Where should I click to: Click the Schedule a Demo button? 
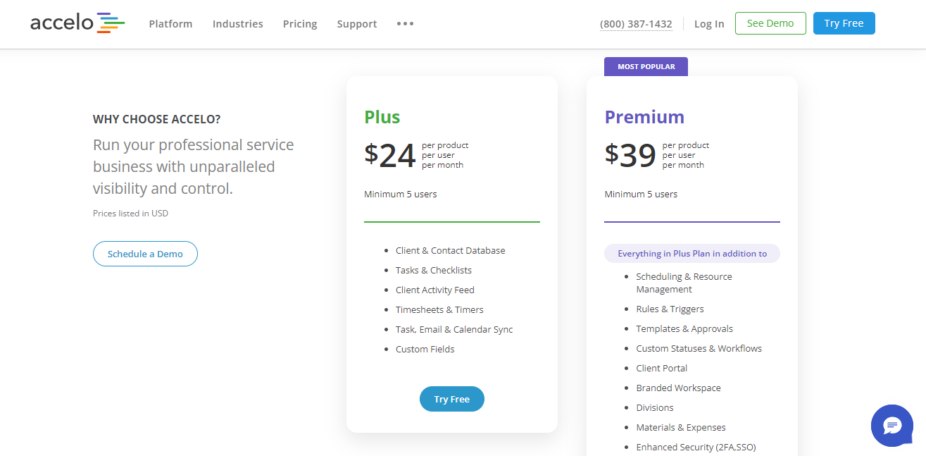coord(145,254)
